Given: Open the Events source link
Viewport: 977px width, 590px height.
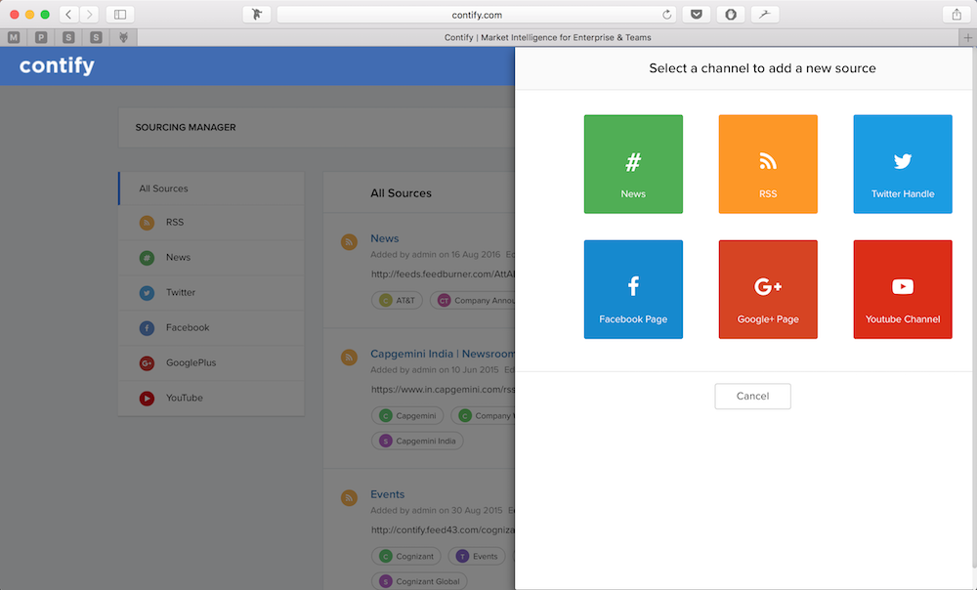Looking at the screenshot, I should pyautogui.click(x=387, y=494).
